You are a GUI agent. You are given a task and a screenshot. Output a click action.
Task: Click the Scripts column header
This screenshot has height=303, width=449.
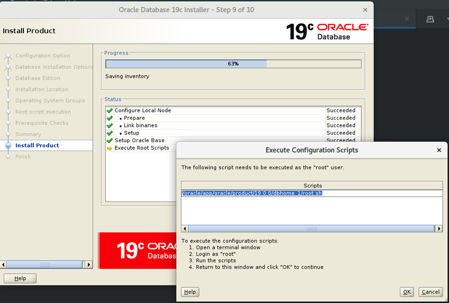[x=312, y=186]
